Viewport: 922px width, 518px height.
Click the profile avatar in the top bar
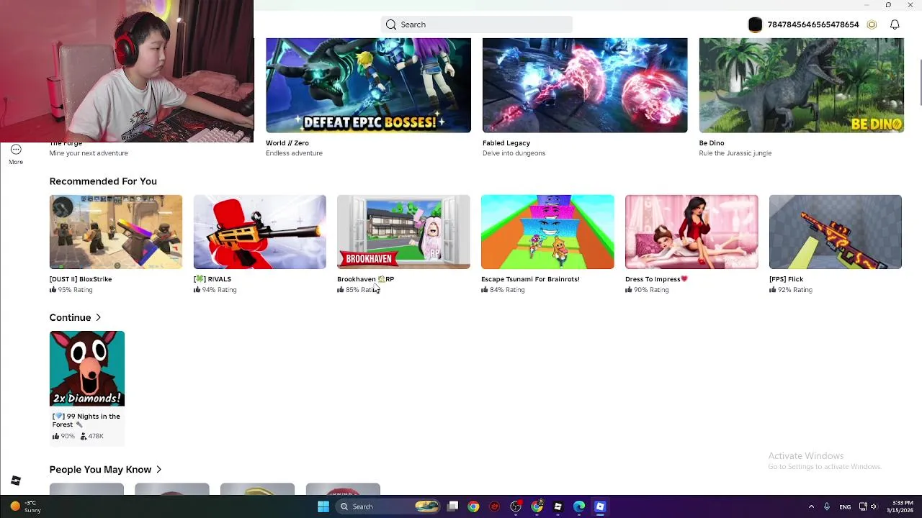click(x=755, y=24)
